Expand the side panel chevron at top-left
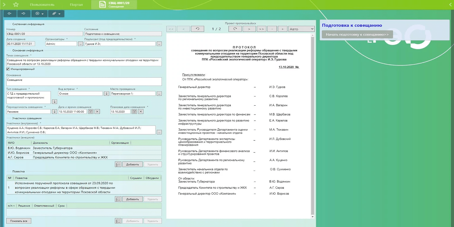Viewport: 454px width, 227px height. (x=4, y=4)
